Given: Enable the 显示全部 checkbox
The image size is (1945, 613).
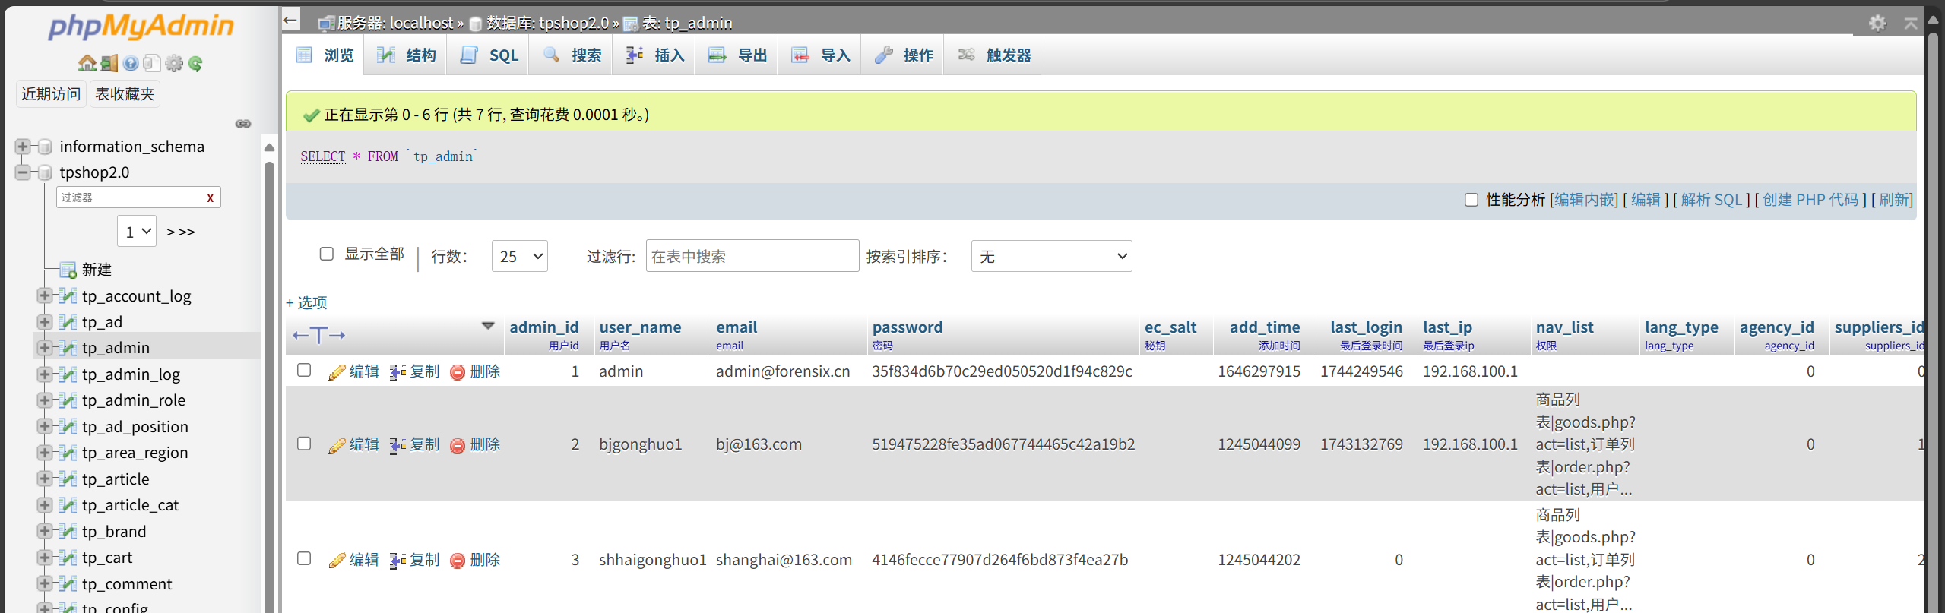Looking at the screenshot, I should [327, 254].
